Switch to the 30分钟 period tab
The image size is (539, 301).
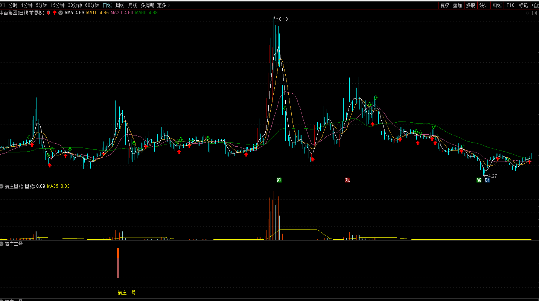point(75,5)
